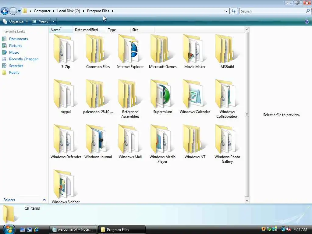Open Documents favorite link
Image resolution: width=312 pixels, height=234 pixels.
click(18, 39)
